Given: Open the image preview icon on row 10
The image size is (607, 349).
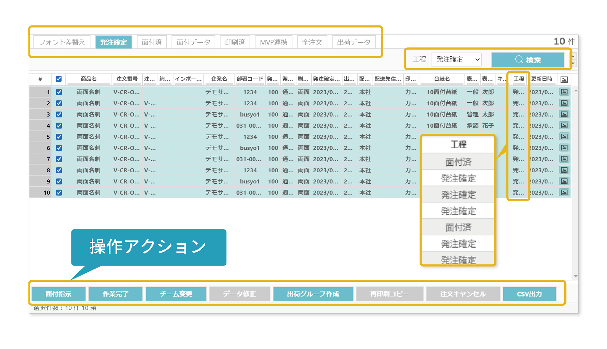Looking at the screenshot, I should 564,193.
